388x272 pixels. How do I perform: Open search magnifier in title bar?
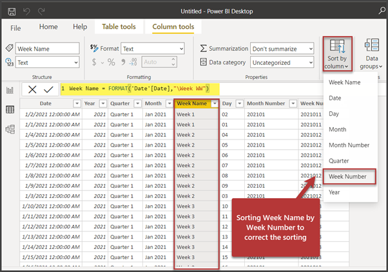[x=382, y=11]
